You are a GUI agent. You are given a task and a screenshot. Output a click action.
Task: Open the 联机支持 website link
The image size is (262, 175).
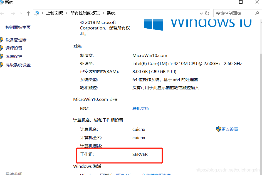[x=141, y=109]
